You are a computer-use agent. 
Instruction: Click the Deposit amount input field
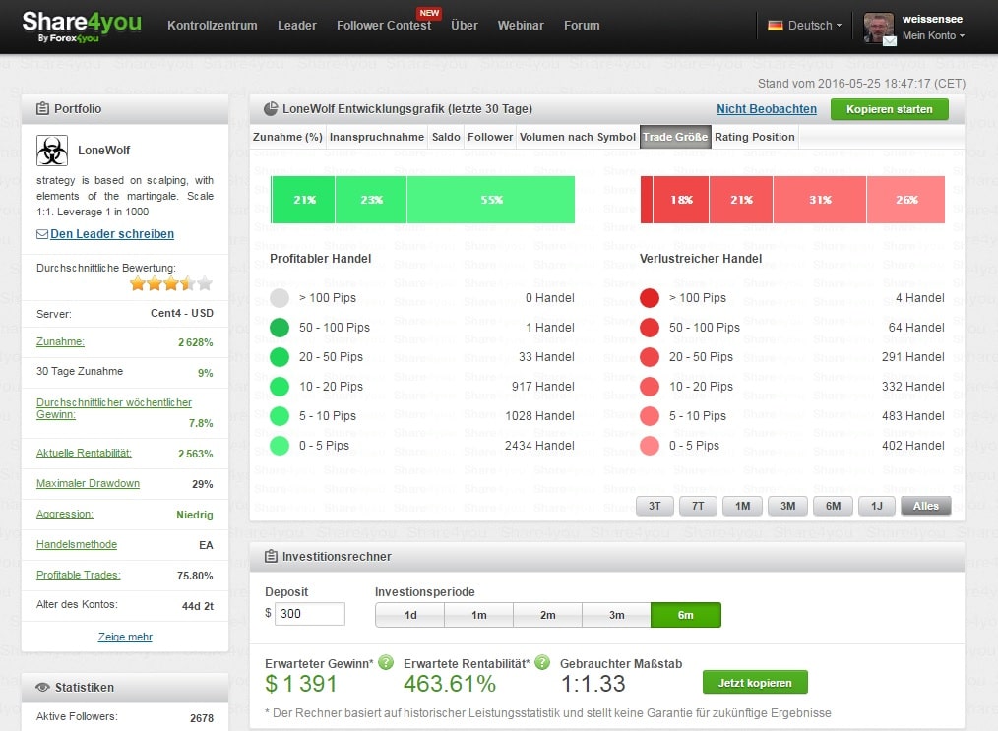(x=309, y=614)
